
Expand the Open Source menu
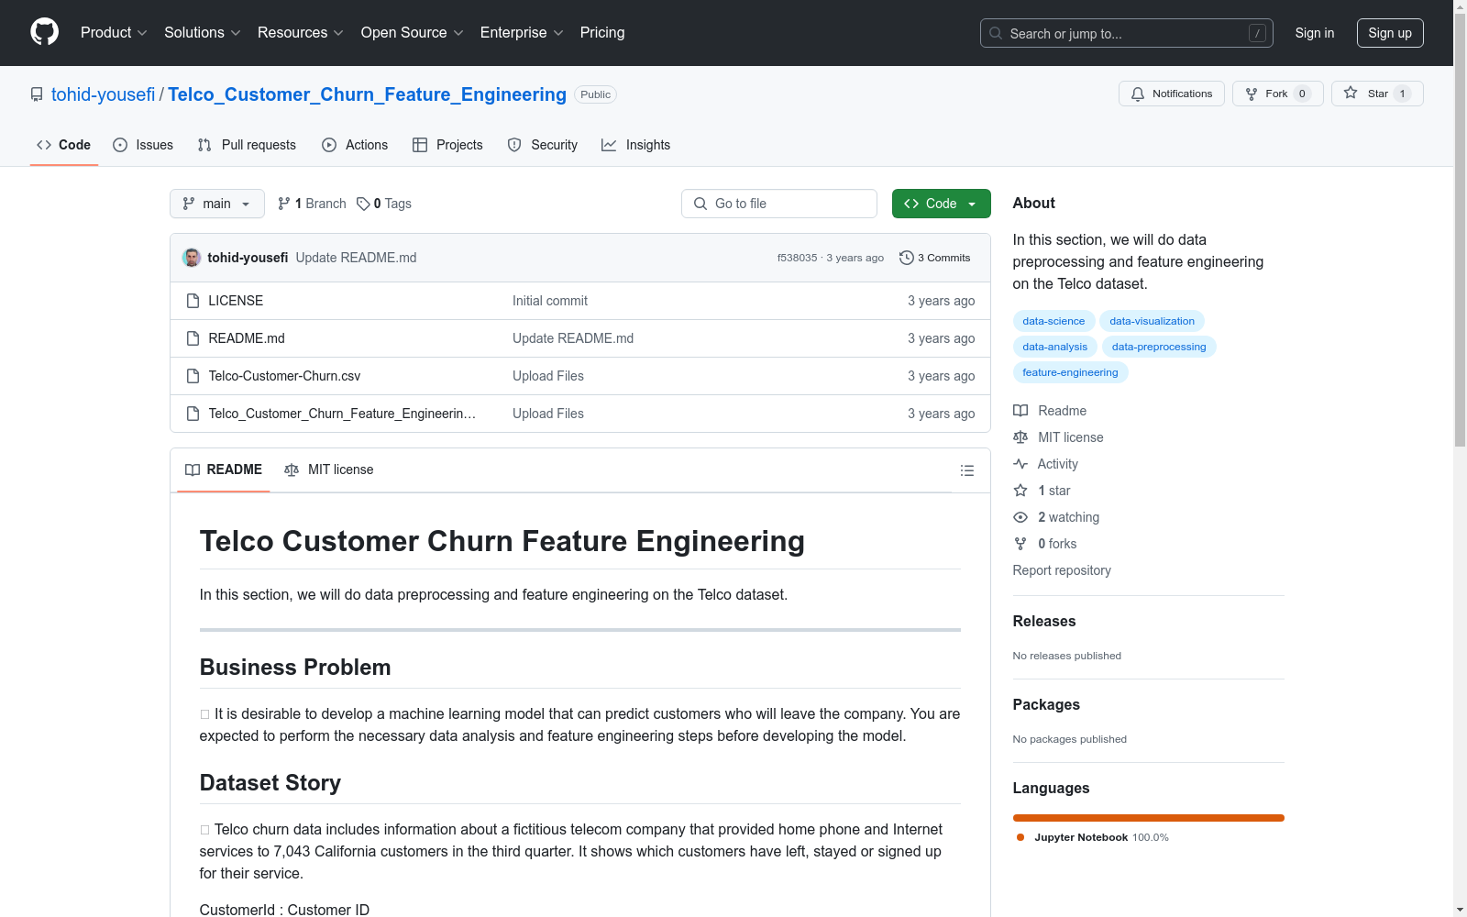[413, 33]
